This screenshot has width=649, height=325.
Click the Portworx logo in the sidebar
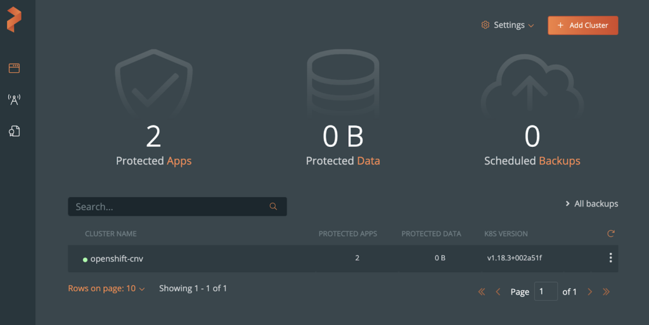tap(14, 20)
